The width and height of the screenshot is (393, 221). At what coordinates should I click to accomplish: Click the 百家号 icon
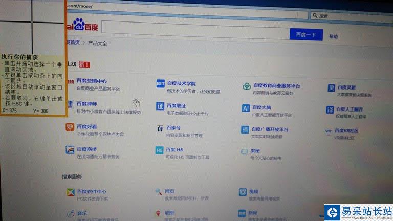[x=160, y=128]
